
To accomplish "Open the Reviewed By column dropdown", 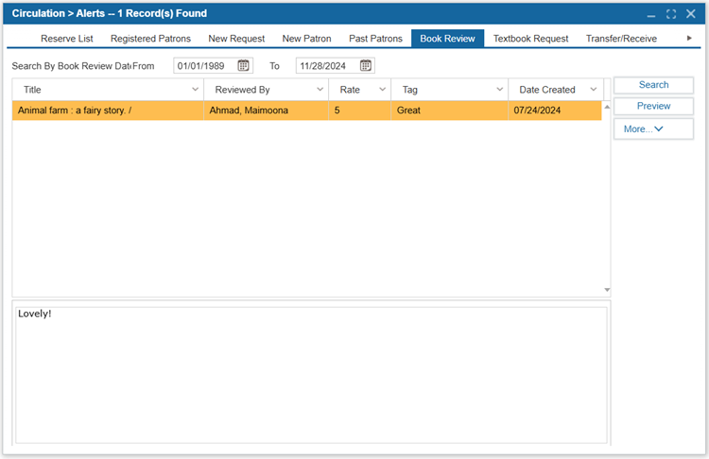I will [x=320, y=89].
